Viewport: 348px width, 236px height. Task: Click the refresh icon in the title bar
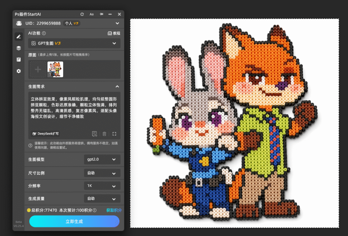(x=82, y=14)
